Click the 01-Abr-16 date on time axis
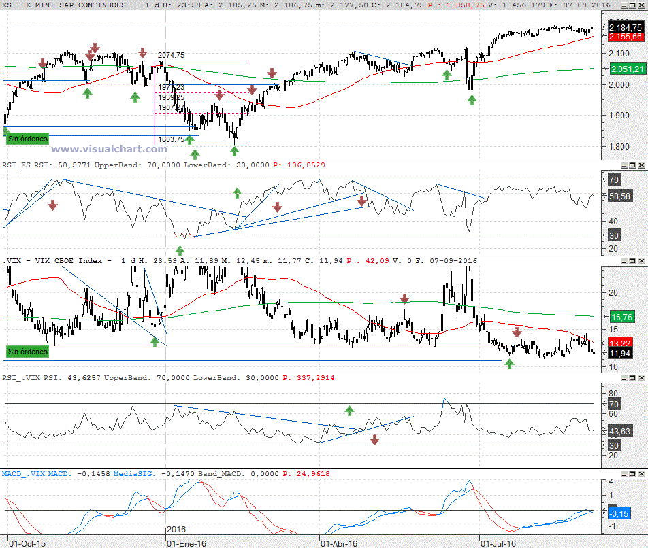 click(339, 543)
